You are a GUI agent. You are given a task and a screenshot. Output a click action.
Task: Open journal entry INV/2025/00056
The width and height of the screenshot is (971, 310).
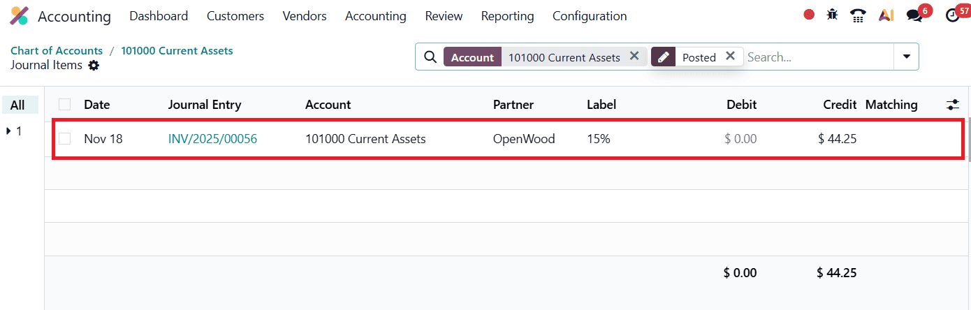click(212, 139)
